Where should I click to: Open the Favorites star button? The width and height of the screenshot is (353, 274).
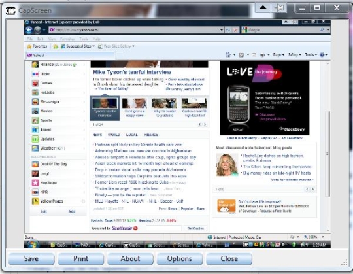click(37, 46)
